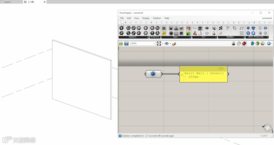This screenshot has width=274, height=145.
Task: Close the (三维) view tab
Action: (45, 2)
